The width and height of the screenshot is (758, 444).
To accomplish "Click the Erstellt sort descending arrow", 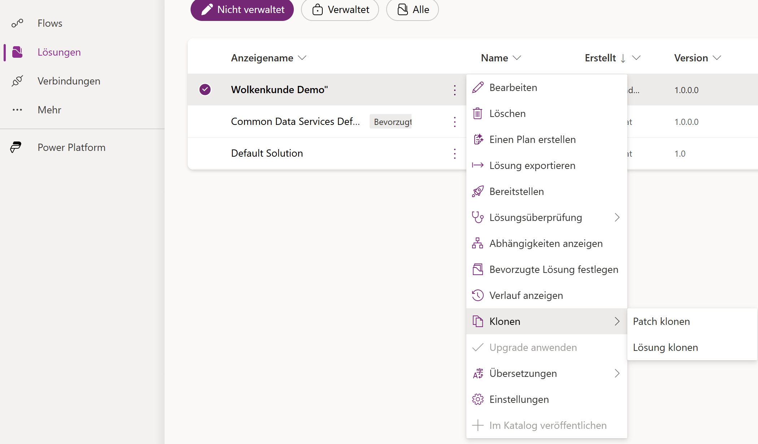I will coord(623,58).
